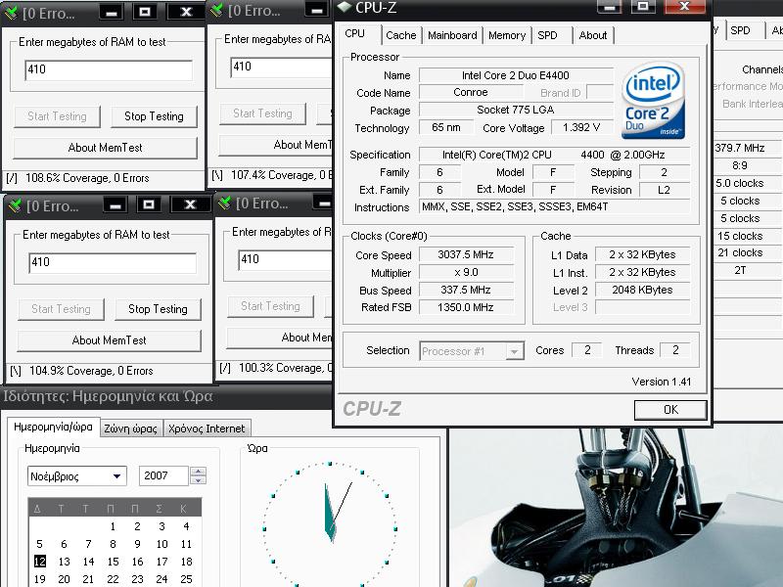
Task: Click 379.7 MHz in background CPU-Z window
Action: coord(740,149)
